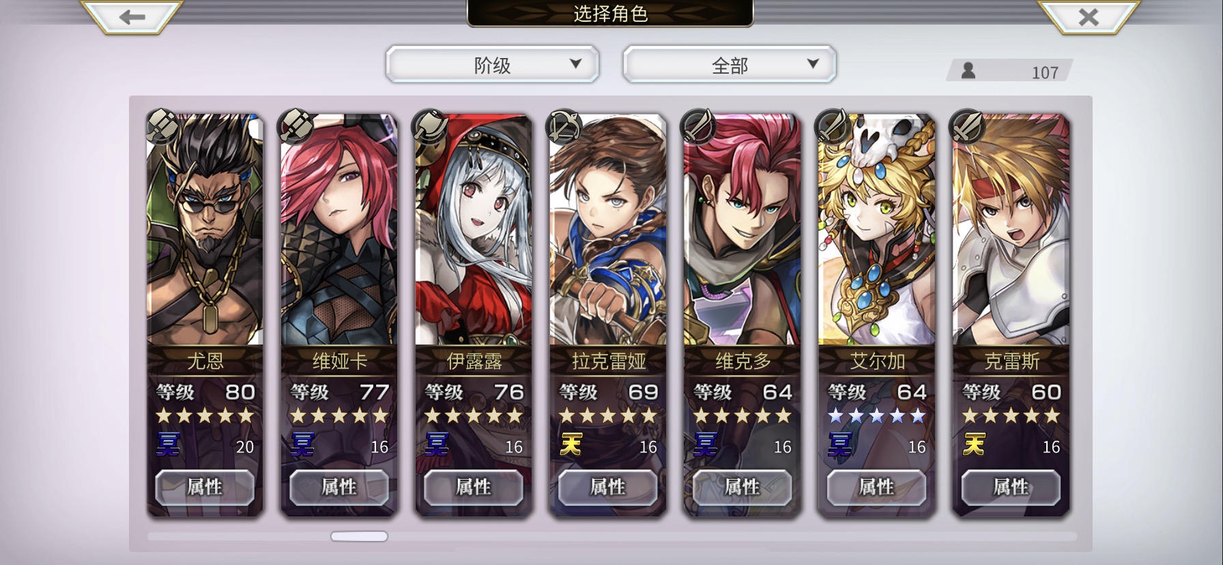Click the 艾尔加 name label

point(877,360)
